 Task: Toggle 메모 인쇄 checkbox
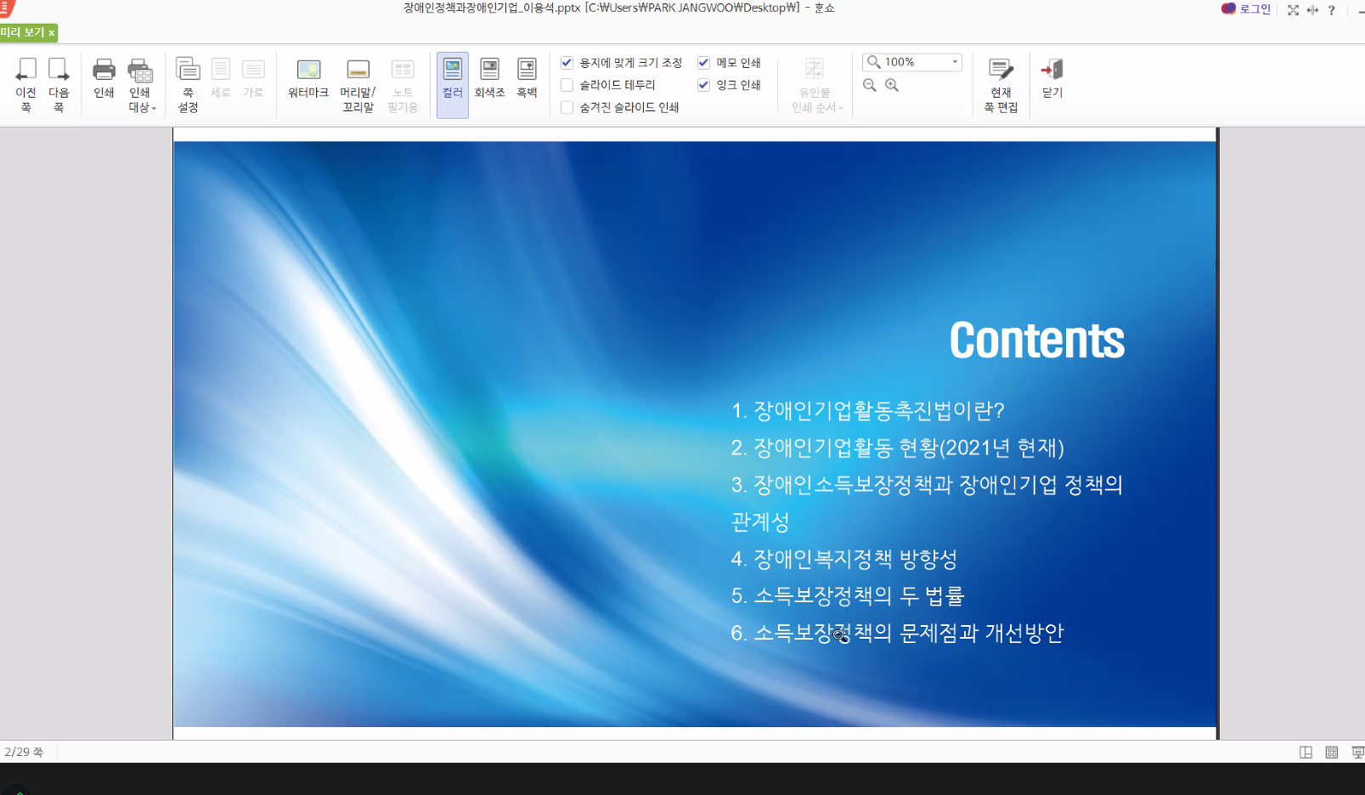tap(703, 63)
